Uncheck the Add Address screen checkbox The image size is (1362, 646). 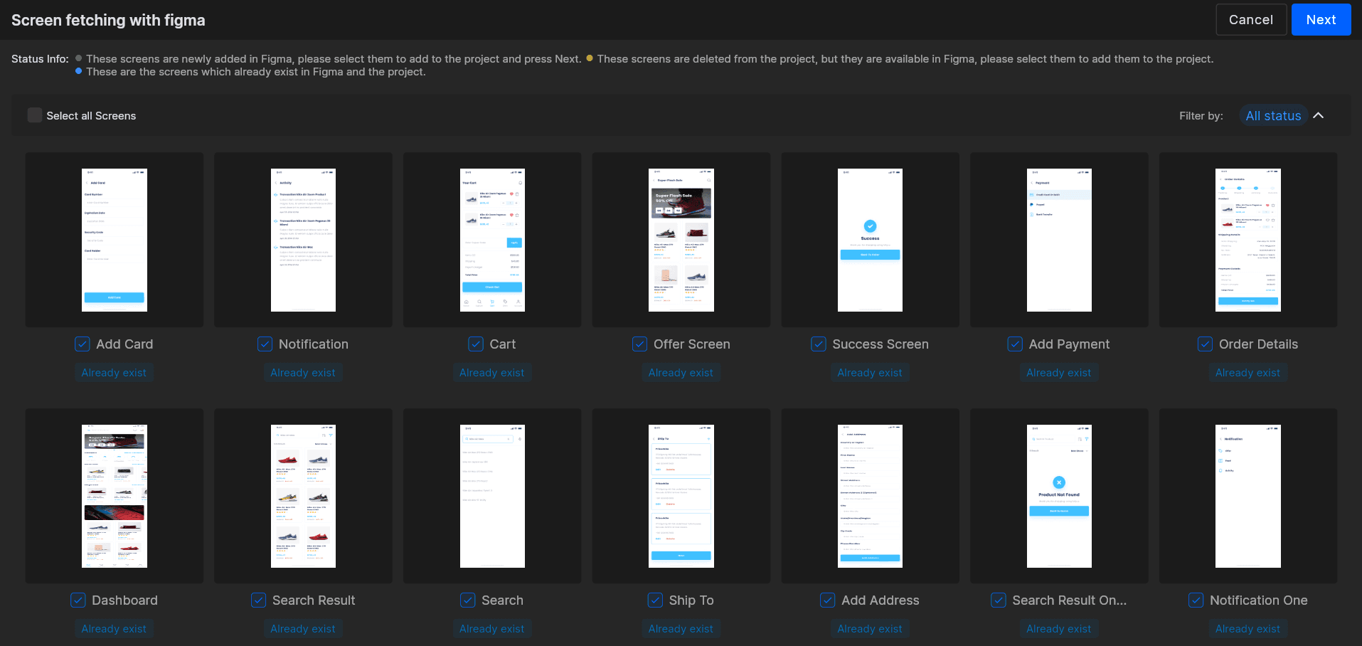(826, 600)
